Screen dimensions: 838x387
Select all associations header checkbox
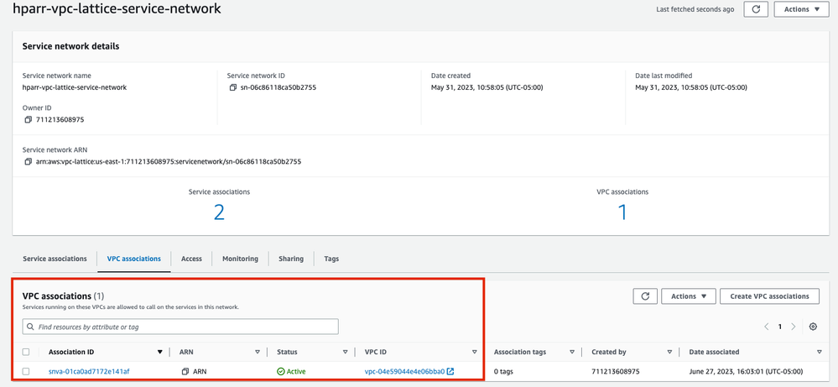click(x=27, y=353)
